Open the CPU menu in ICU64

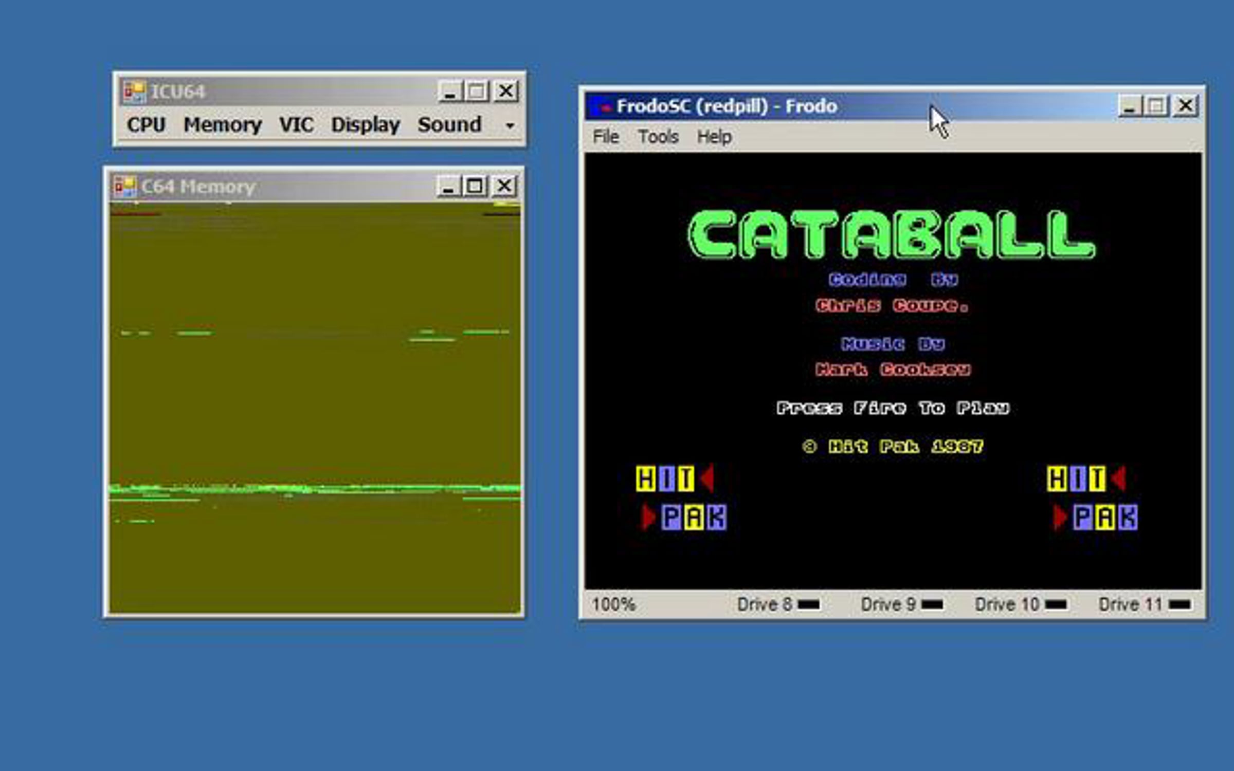146,124
